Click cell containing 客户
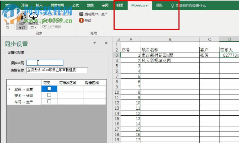 click(209, 50)
